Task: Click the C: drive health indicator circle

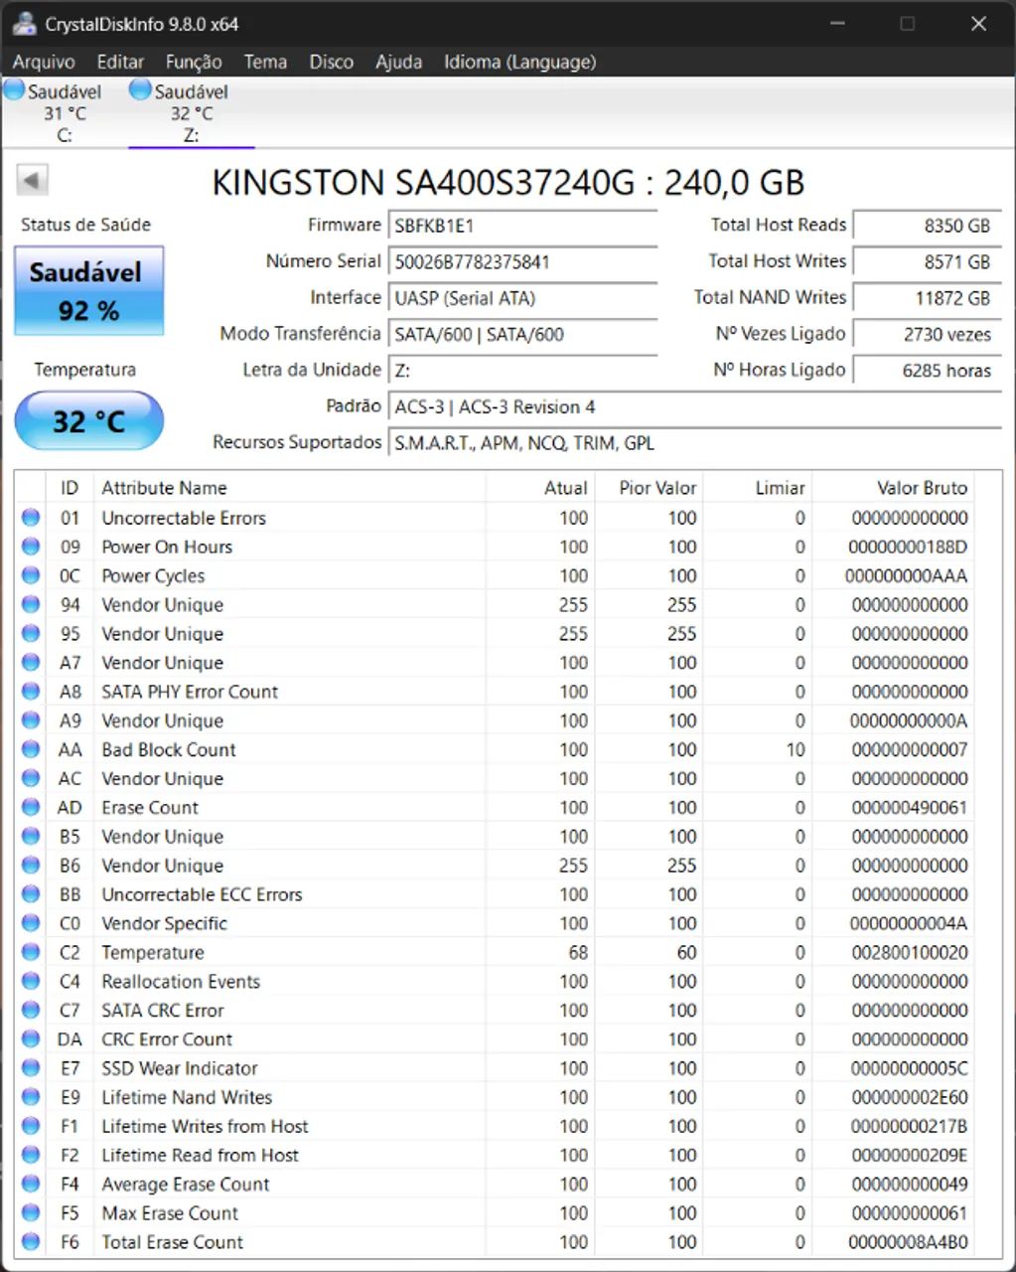Action: pos(14,89)
